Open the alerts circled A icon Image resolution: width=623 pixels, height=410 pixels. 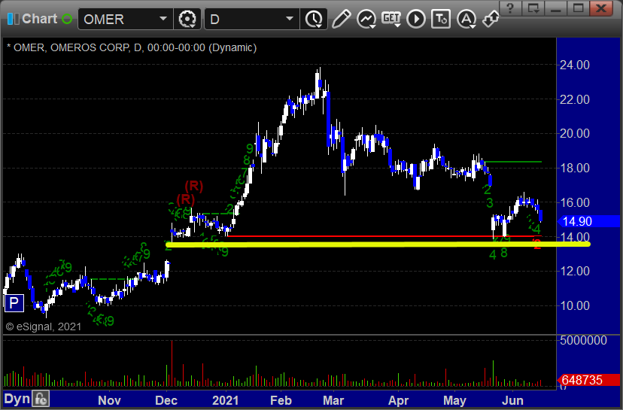coord(466,19)
